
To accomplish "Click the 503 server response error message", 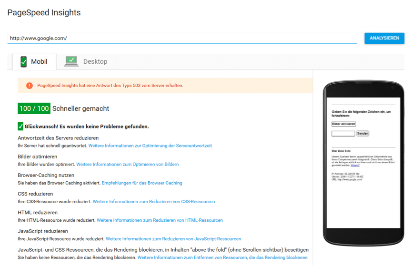I will pyautogui.click(x=110, y=86).
